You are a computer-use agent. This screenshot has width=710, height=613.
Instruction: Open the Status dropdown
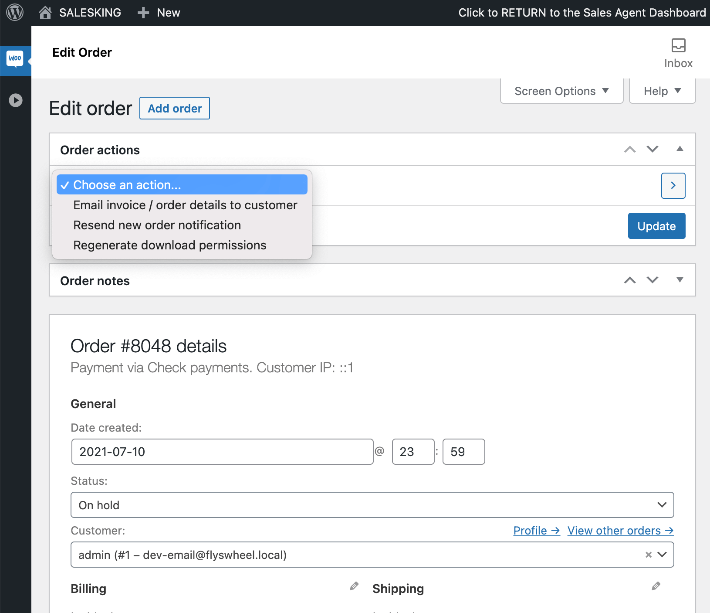point(372,505)
